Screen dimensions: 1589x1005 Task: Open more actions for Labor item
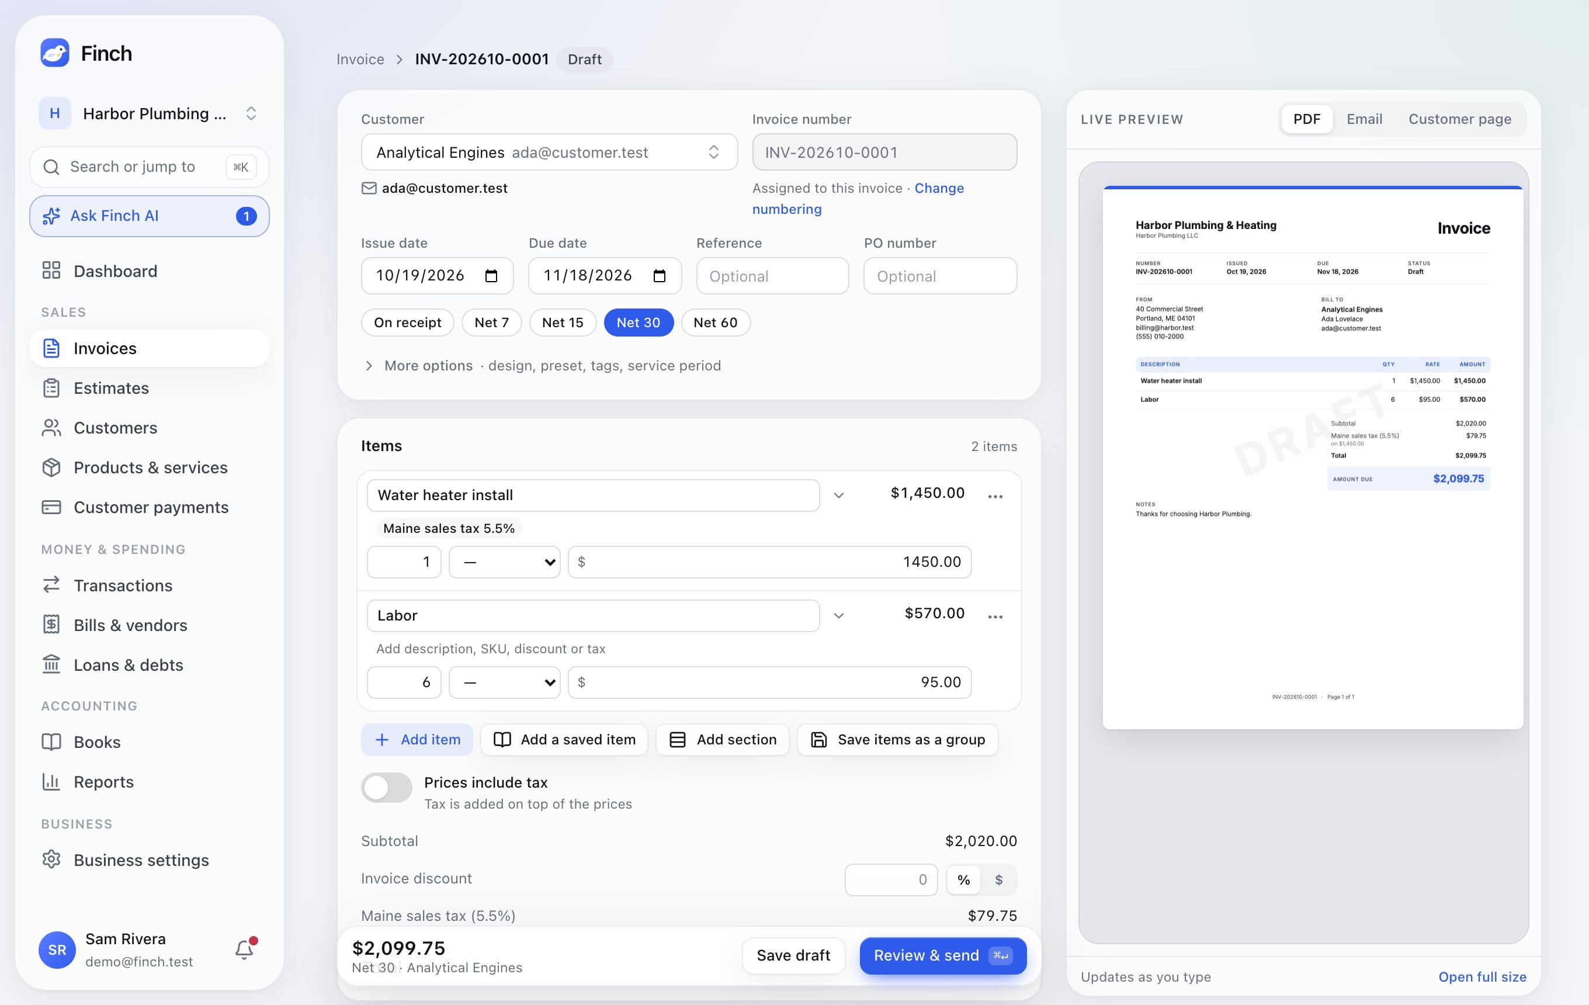[995, 616]
